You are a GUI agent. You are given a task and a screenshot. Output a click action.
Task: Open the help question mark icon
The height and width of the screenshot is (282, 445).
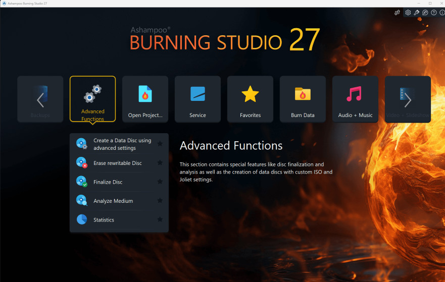[x=433, y=13]
